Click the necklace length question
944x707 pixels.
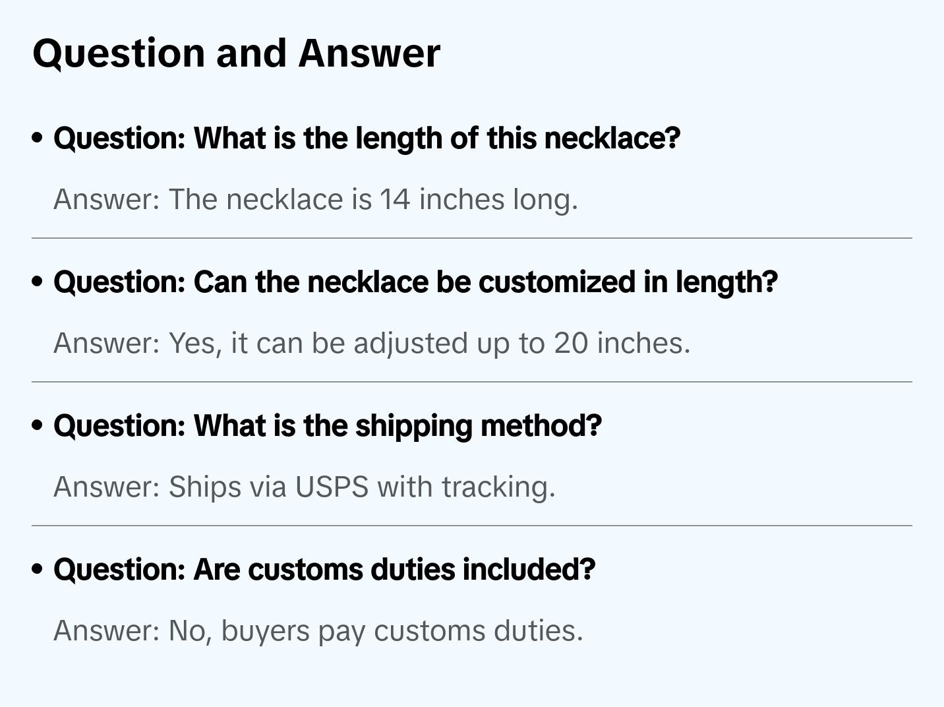pyautogui.click(x=367, y=138)
